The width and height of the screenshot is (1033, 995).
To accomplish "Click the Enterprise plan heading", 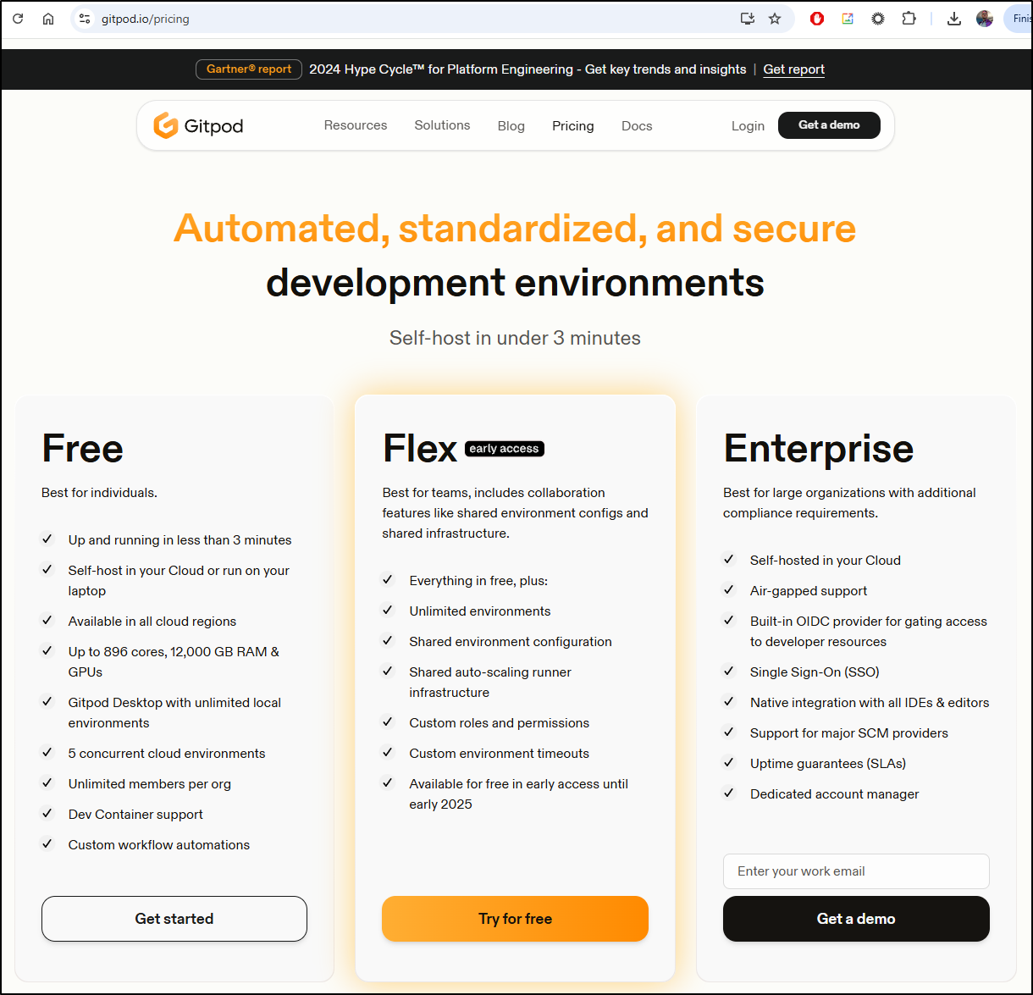I will pyautogui.click(x=819, y=449).
